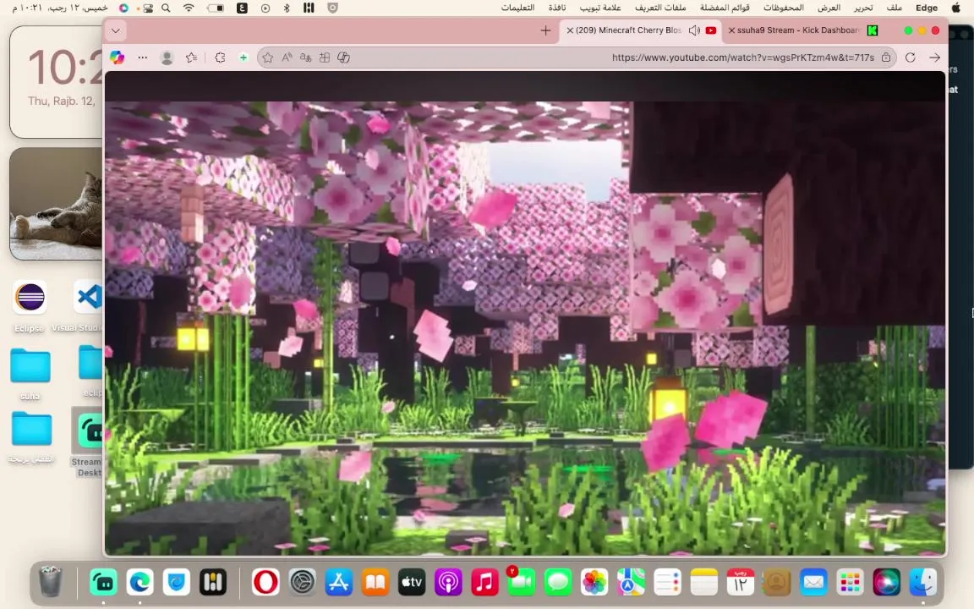Launch Siri from the Dock

click(x=886, y=582)
